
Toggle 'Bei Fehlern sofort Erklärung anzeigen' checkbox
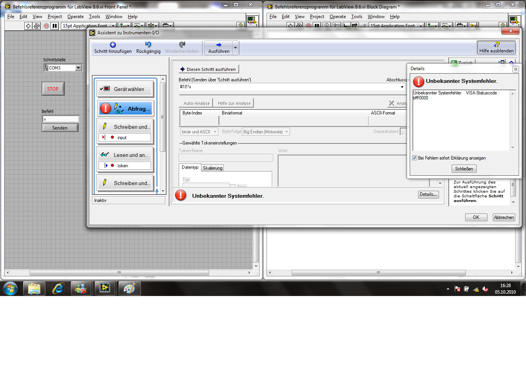[x=415, y=158]
